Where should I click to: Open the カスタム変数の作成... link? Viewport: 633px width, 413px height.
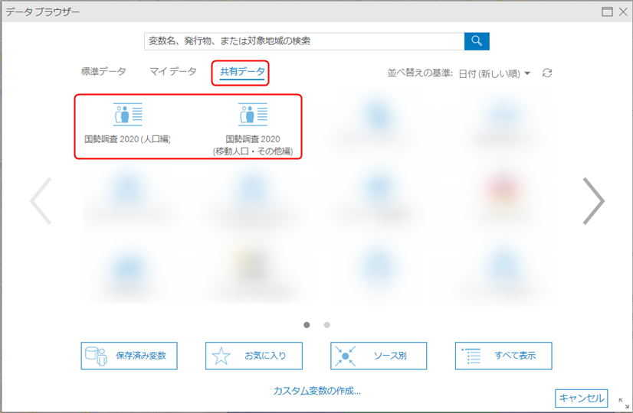coord(317,390)
